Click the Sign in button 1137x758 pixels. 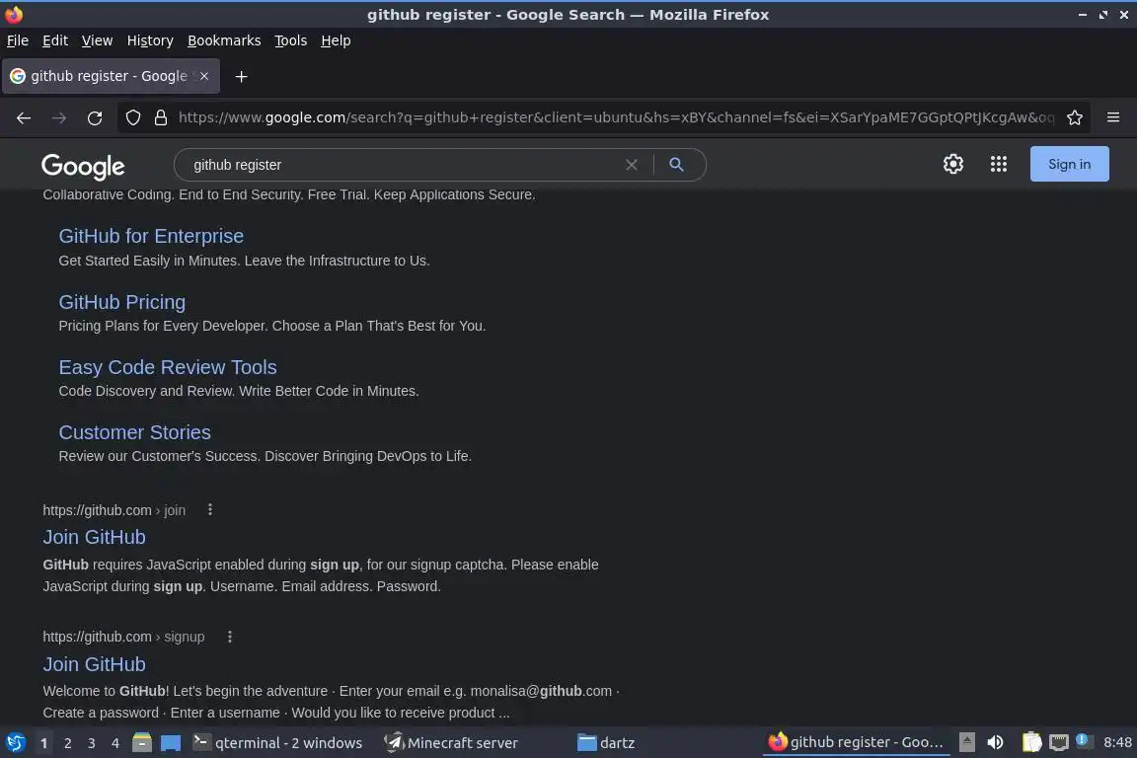click(x=1069, y=164)
